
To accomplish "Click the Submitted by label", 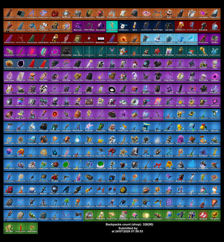I will [x=128, y=228].
